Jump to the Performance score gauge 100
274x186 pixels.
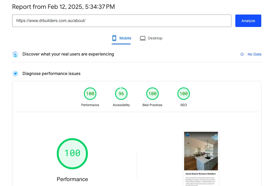tap(90, 94)
